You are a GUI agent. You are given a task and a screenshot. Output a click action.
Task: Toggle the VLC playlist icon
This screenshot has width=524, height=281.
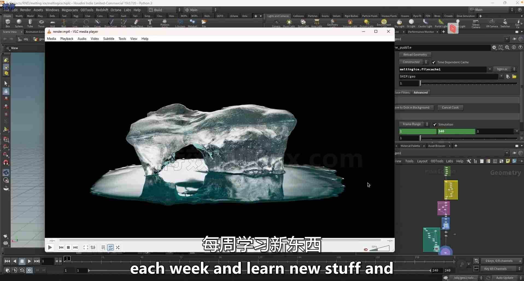click(x=103, y=247)
